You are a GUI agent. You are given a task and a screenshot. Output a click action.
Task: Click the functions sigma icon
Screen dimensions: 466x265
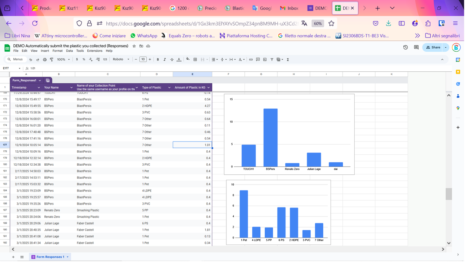pyautogui.click(x=288, y=59)
